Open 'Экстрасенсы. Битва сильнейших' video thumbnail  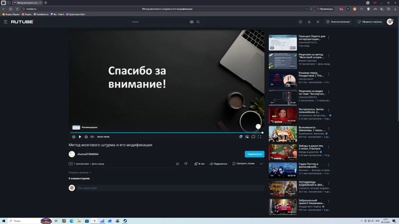tap(282, 116)
